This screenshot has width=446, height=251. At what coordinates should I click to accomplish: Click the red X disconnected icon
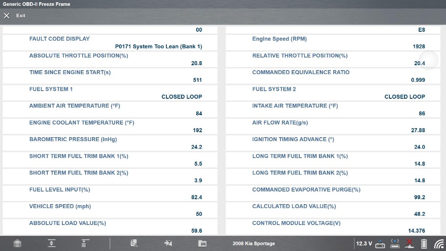[x=409, y=243]
